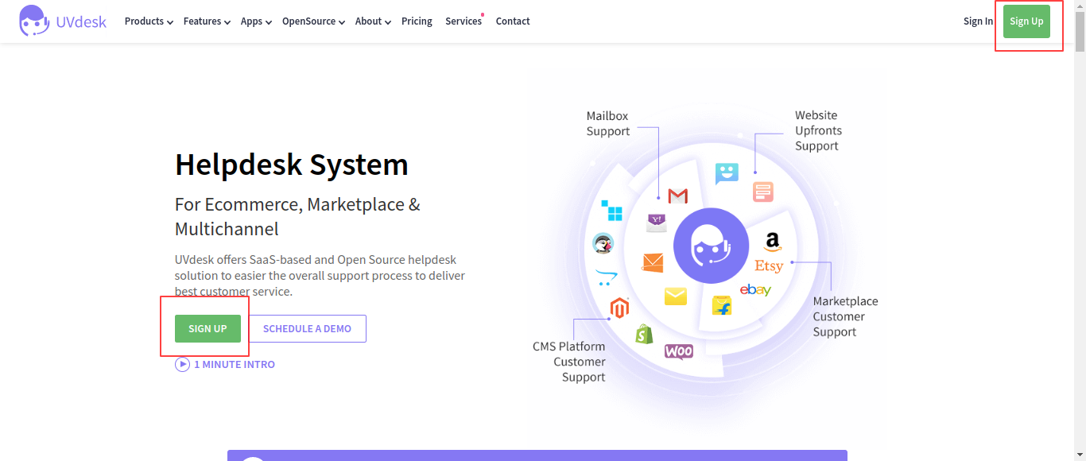
Task: Expand the Products dropdown menu
Action: (149, 21)
